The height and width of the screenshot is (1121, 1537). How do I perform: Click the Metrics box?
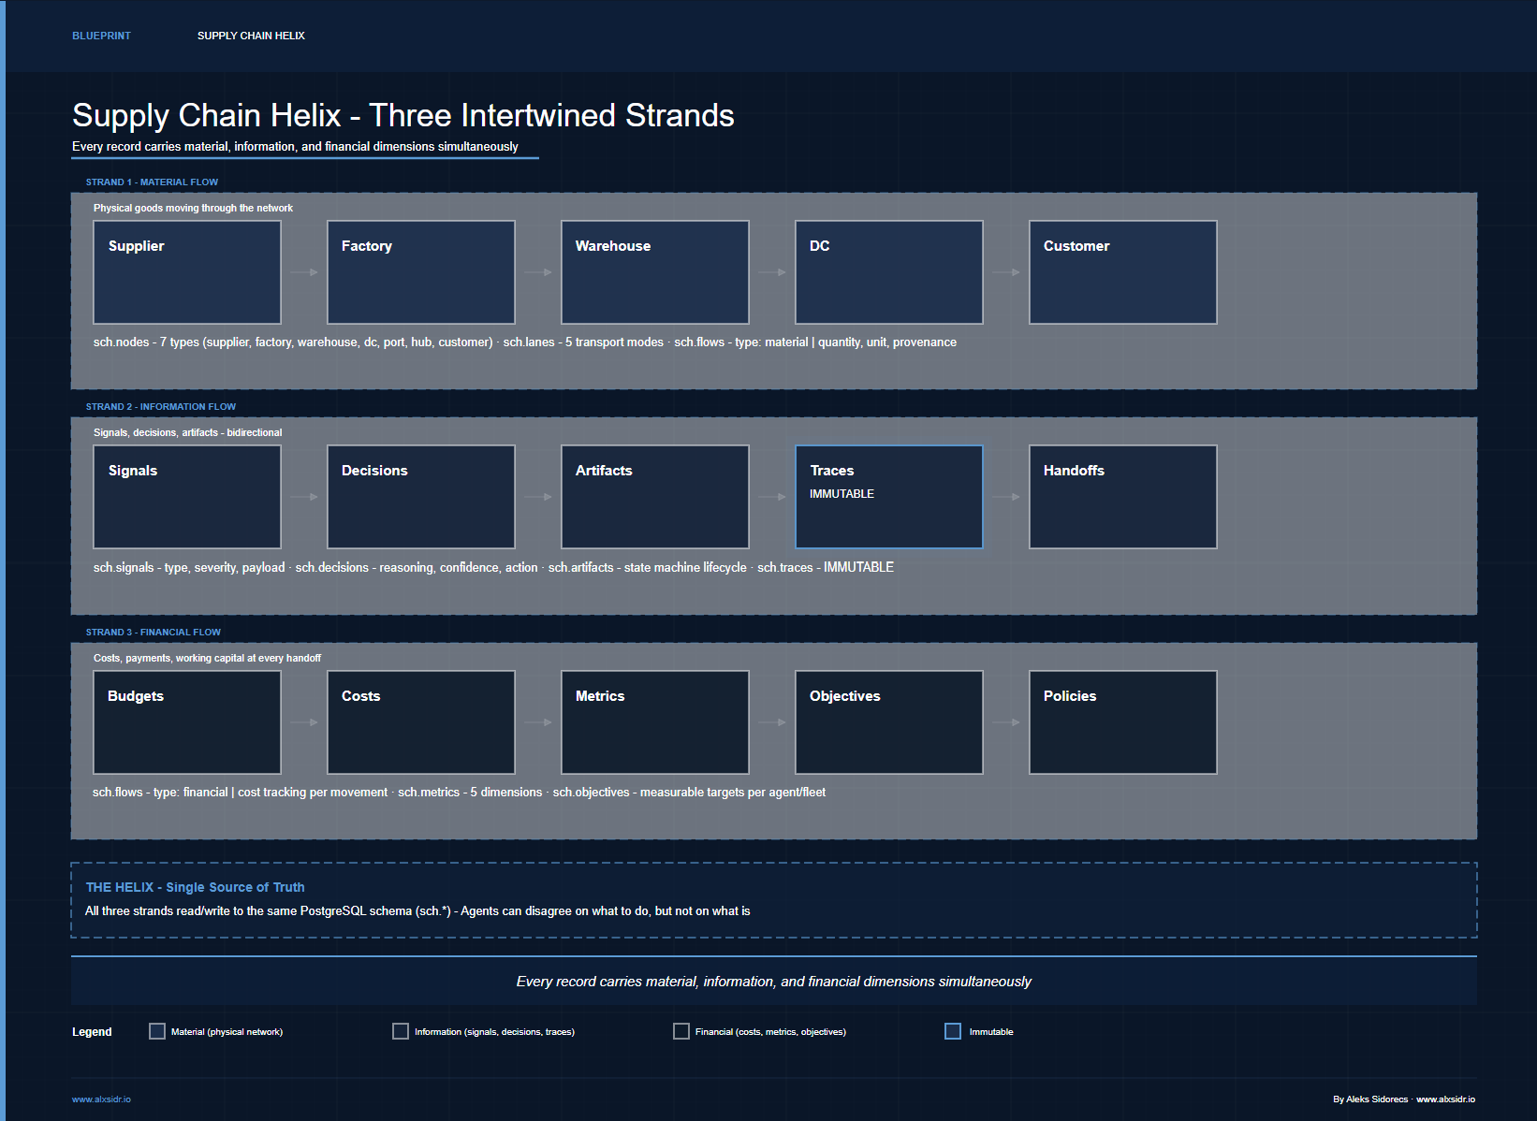pyautogui.click(x=655, y=722)
